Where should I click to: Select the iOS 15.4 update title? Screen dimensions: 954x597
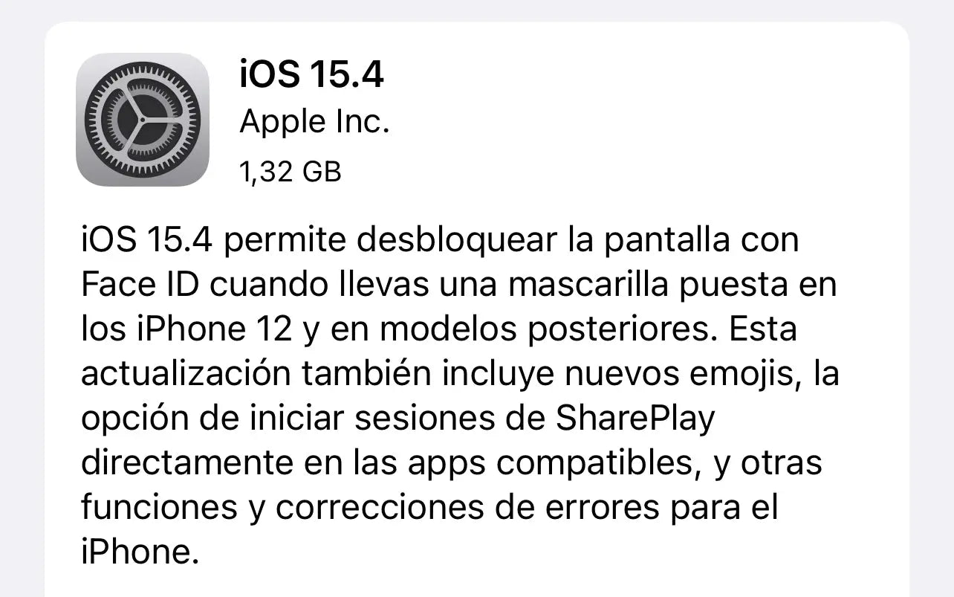click(x=311, y=74)
